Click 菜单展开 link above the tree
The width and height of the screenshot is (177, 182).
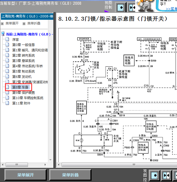(12, 23)
